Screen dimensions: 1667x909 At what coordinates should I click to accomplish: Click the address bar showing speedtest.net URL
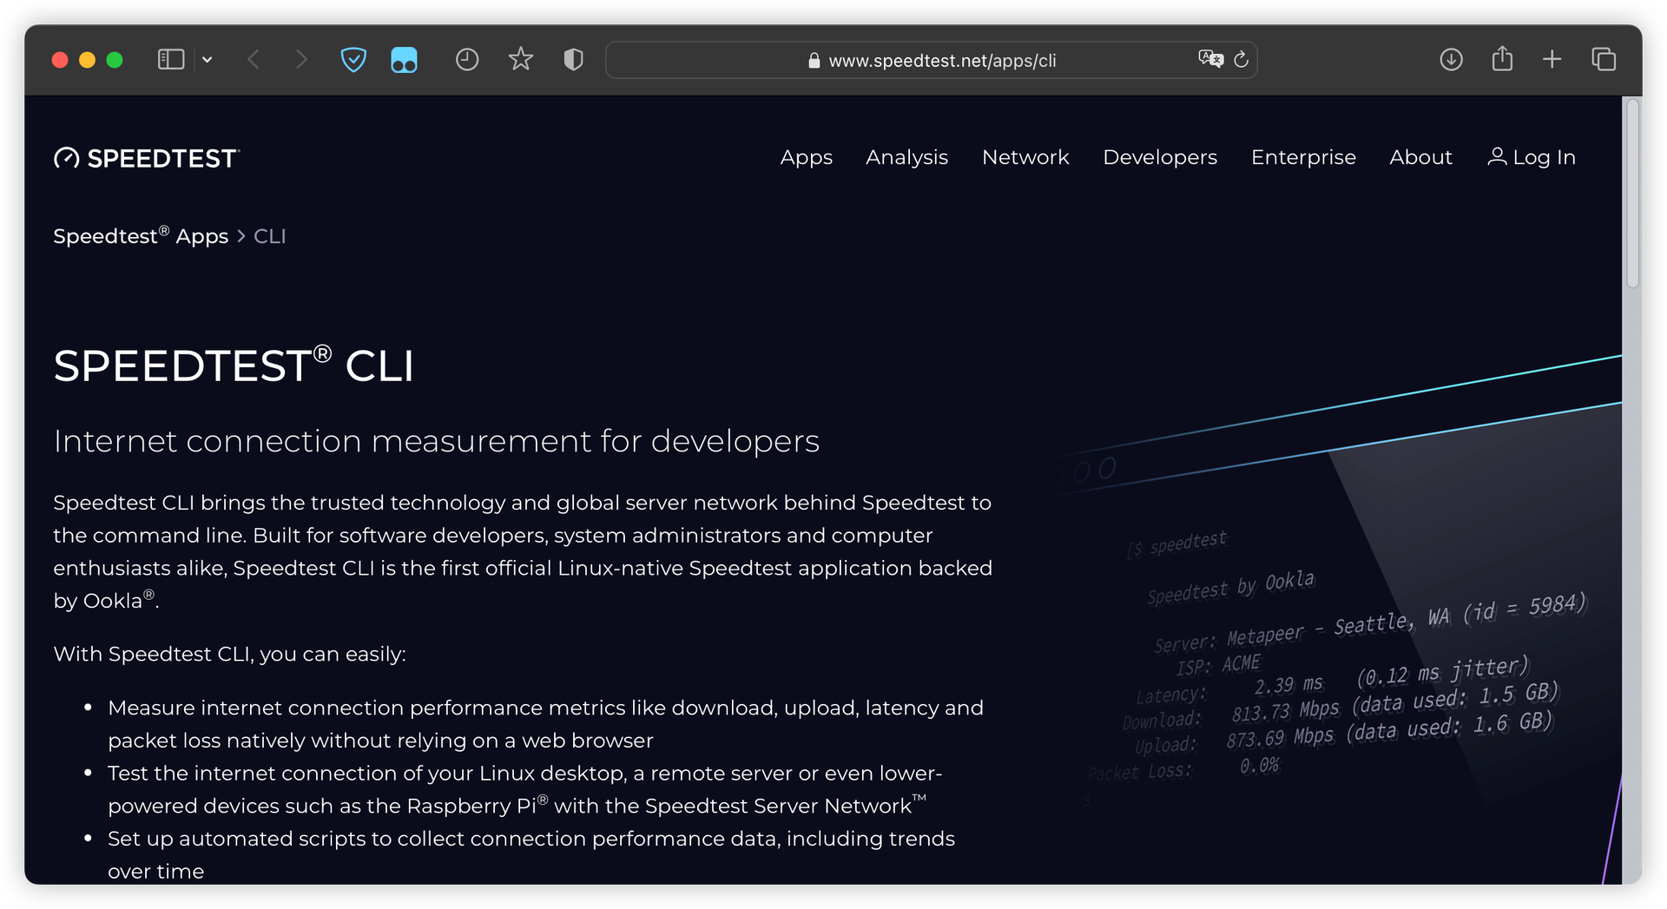[941, 61]
